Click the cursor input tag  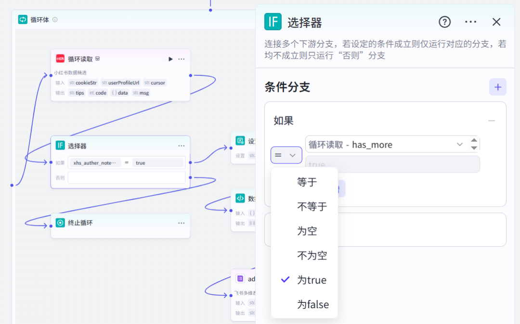click(x=155, y=83)
